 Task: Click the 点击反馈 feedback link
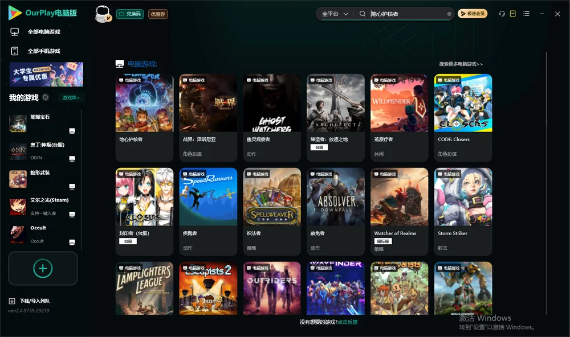coord(348,322)
